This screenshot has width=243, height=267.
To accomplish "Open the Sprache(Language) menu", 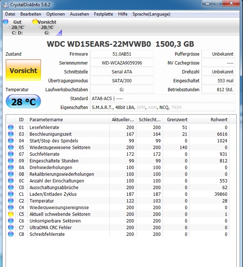I will [152, 14].
